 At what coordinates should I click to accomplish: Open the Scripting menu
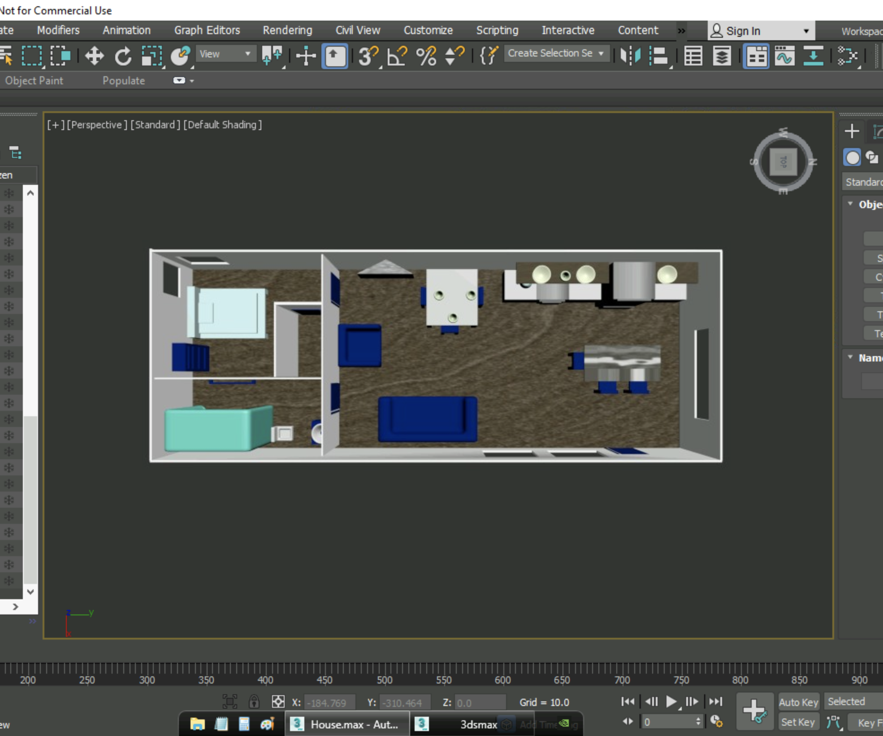497,30
